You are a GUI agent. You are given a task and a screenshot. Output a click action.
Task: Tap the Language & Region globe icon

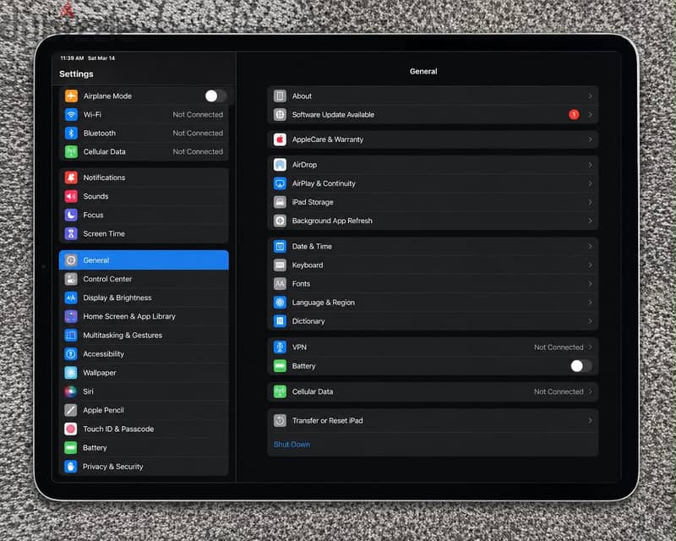(x=280, y=303)
